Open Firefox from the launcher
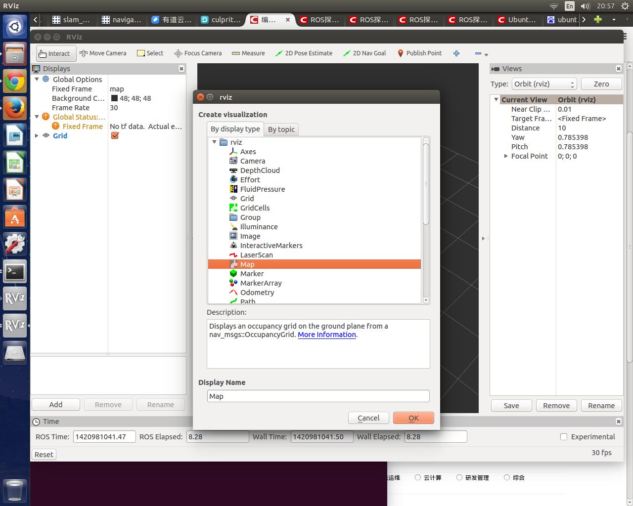Screen dimensions: 633x506 pos(15,108)
